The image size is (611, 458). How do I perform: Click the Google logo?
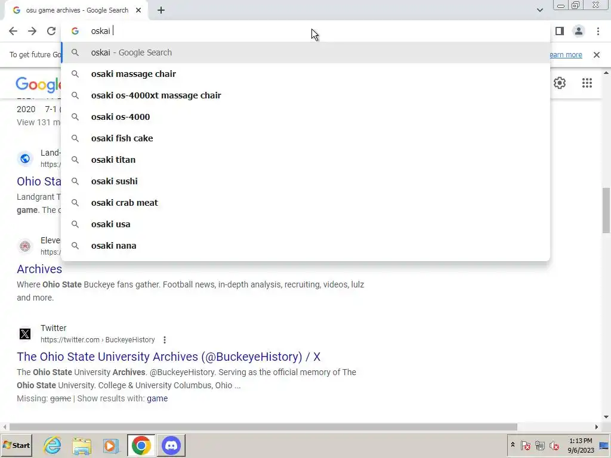(38, 85)
